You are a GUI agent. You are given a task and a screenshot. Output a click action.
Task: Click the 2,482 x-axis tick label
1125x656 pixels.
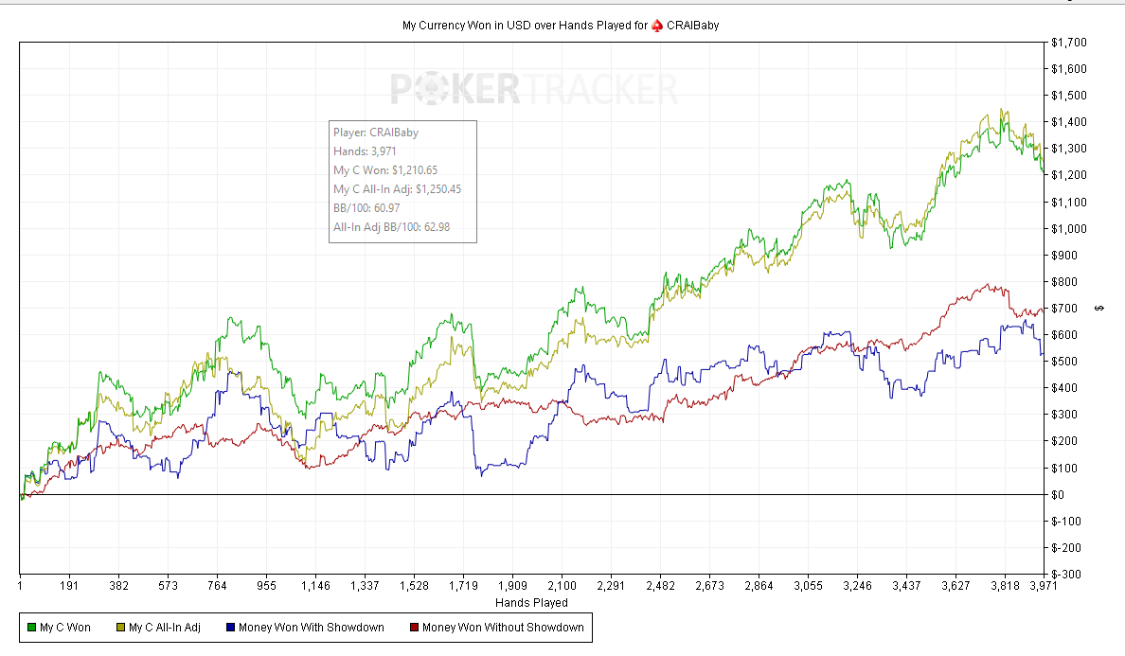pyautogui.click(x=660, y=586)
